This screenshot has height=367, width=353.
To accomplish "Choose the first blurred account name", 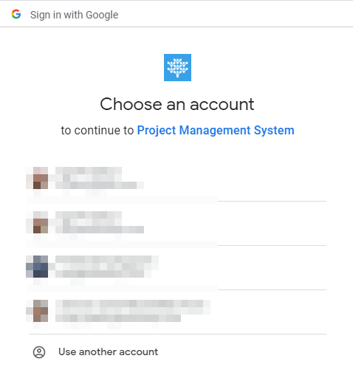I will click(89, 171).
